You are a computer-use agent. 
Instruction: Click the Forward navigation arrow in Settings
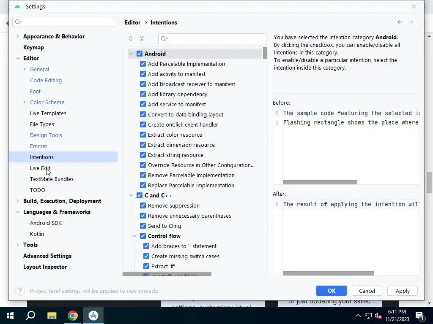(x=411, y=22)
